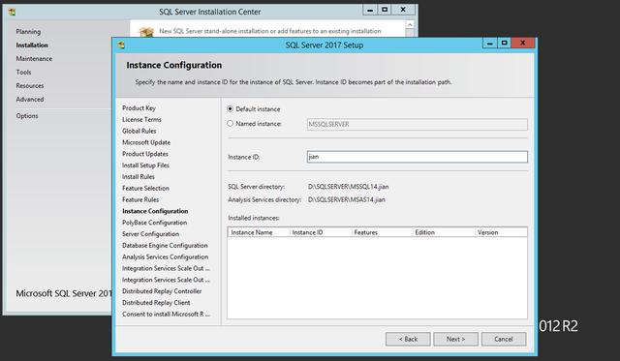Screen dimensions: 620x361
Task: Maximize the SQL Server Installation Center window
Action: pyautogui.click(x=385, y=10)
